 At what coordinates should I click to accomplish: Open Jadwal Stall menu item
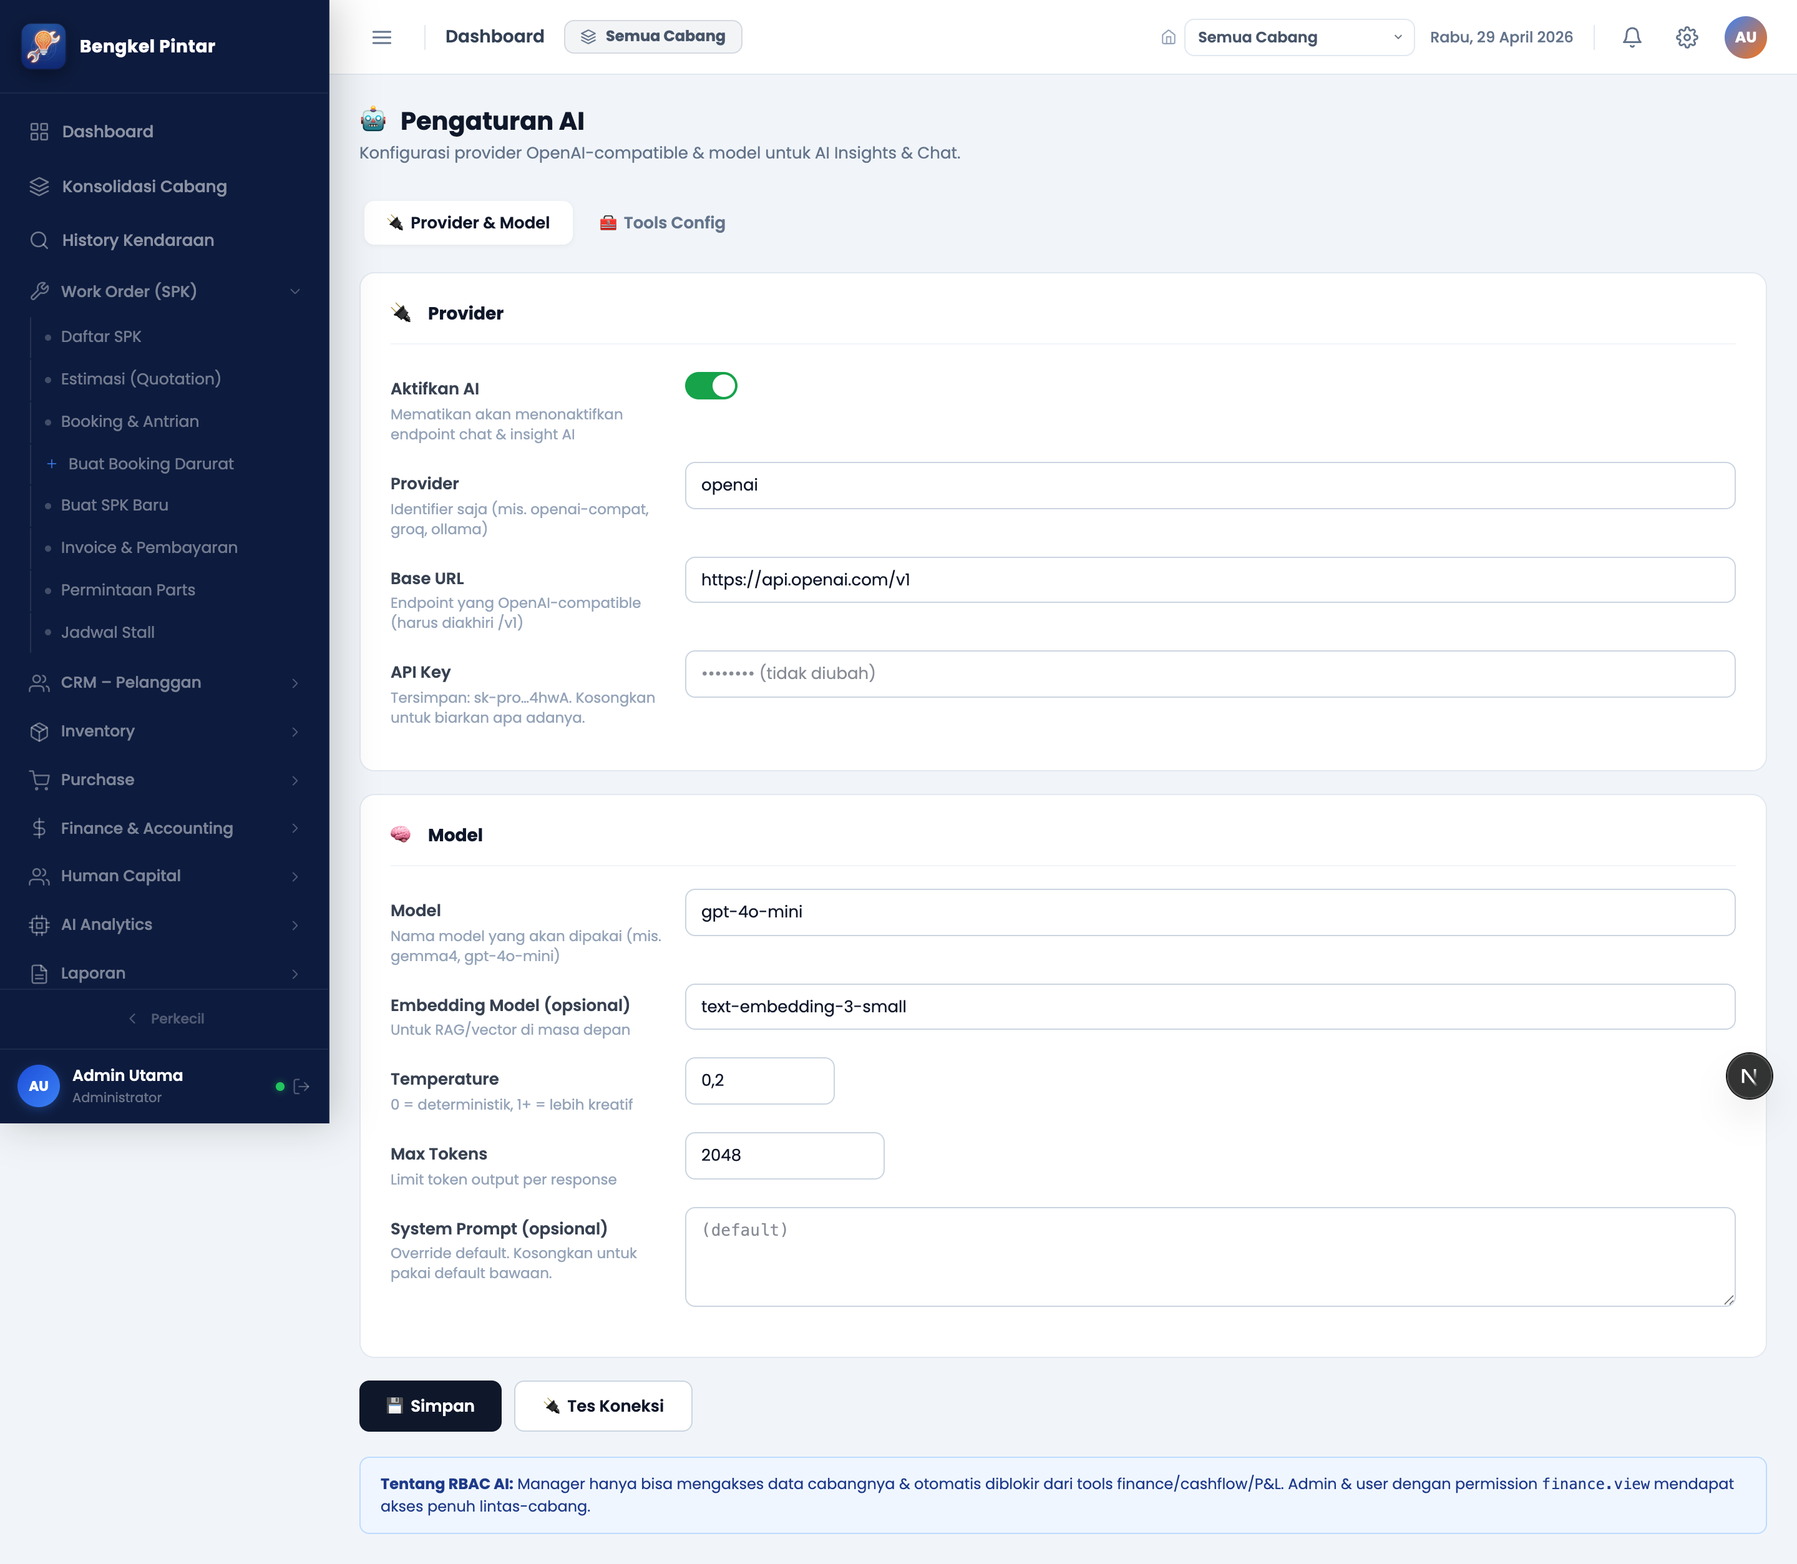[x=107, y=633]
